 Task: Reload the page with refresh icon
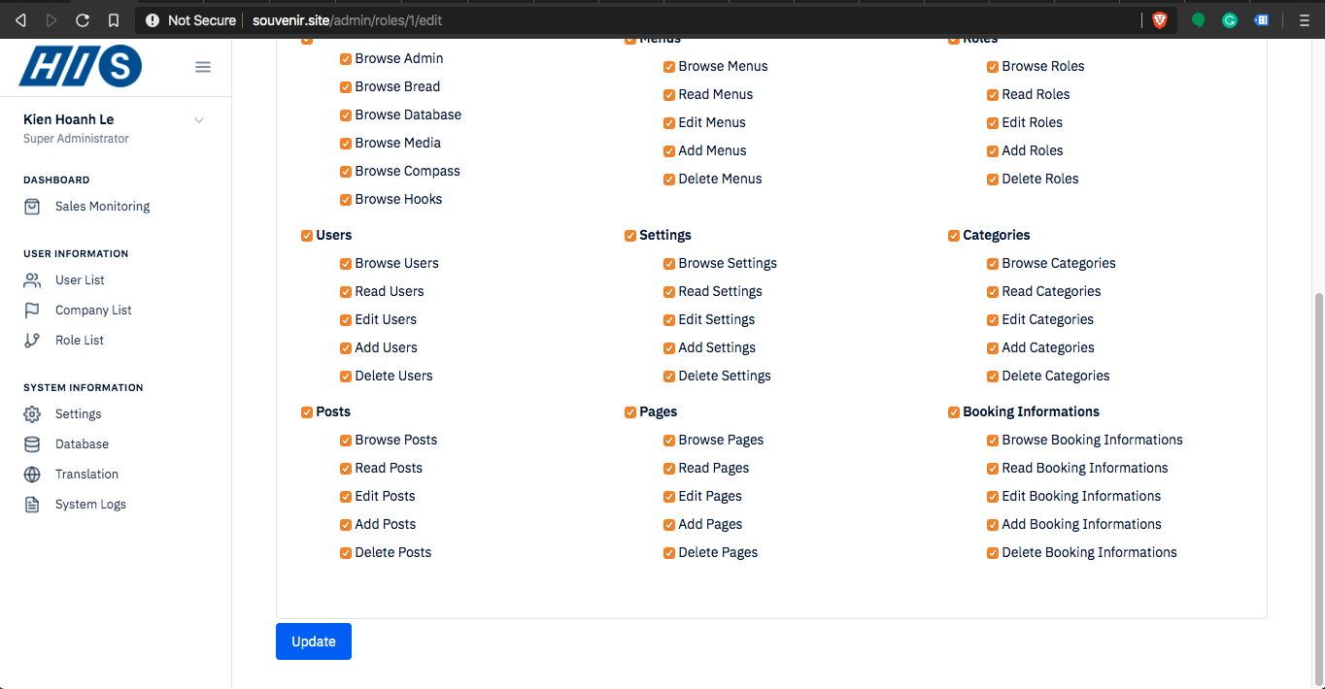83,19
